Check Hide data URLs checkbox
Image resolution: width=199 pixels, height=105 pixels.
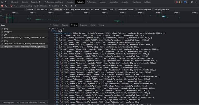(x=35, y=10)
